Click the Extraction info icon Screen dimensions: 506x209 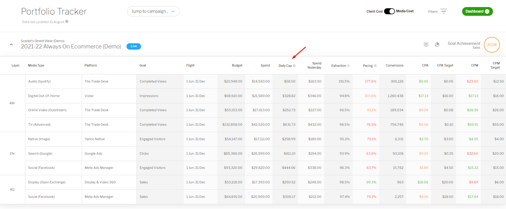point(349,66)
